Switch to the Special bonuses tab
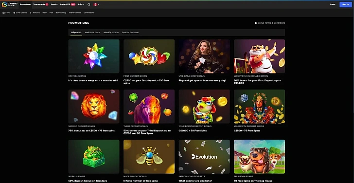Viewport: 354px width, 183px height. click(x=130, y=33)
